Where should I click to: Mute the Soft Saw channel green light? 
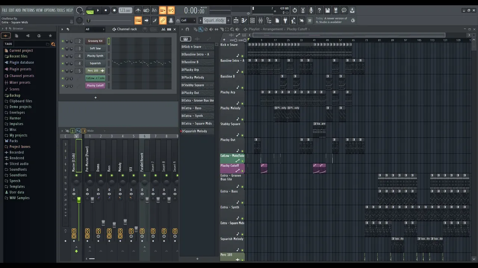(63, 48)
